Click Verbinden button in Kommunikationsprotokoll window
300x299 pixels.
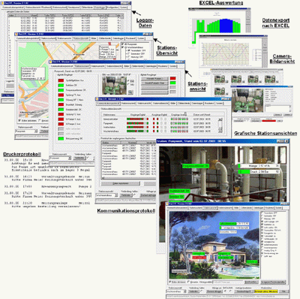coord(126,195)
